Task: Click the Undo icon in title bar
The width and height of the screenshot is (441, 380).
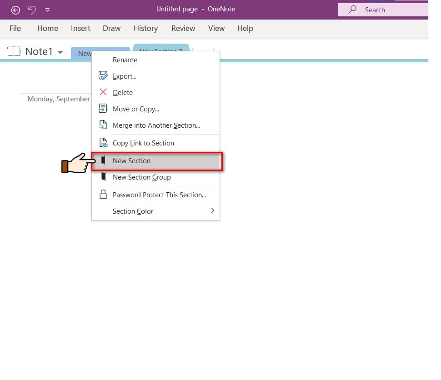Action: click(31, 10)
